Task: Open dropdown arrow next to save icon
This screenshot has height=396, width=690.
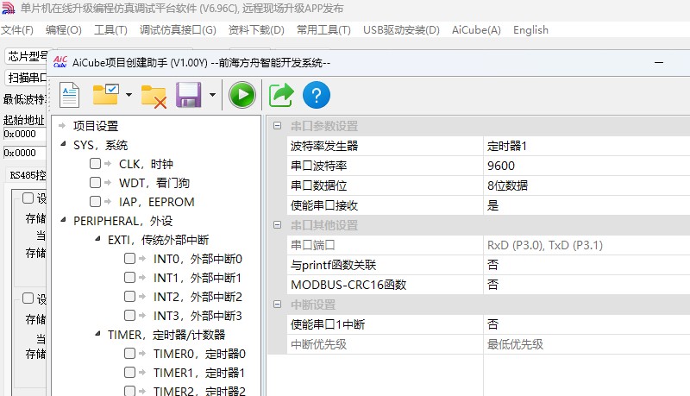Action: (x=211, y=95)
